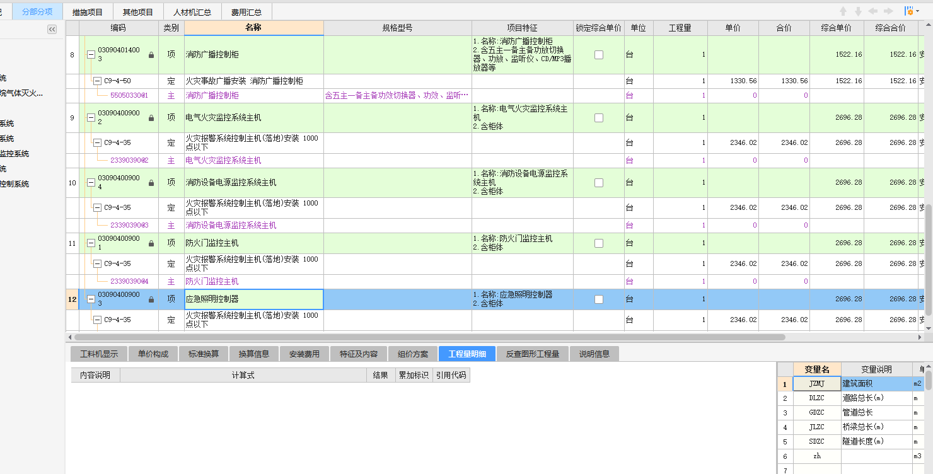Switch to the 单价构成 bottom tab
This screenshot has height=474, width=933.
tap(153, 354)
